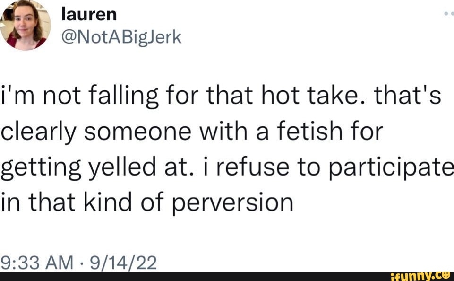Click the line starting "getting yelled at"
Image resolution: width=454 pixels, height=281 pixels.
[227, 168]
